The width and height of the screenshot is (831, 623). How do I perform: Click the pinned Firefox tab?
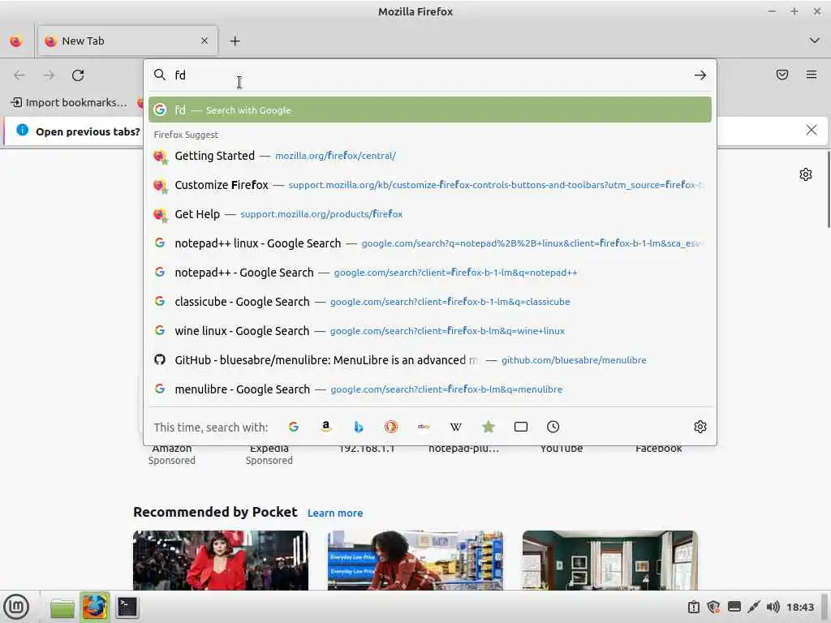click(16, 41)
